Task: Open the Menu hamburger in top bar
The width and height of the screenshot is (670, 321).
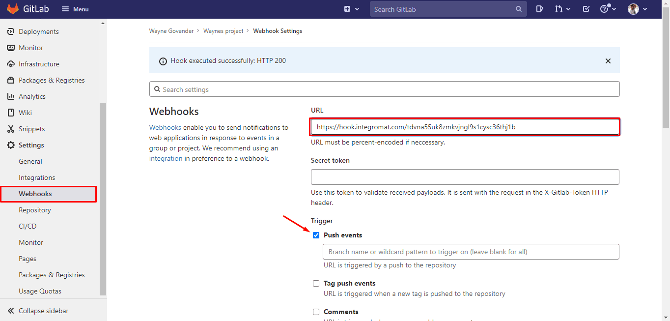Action: pyautogui.click(x=75, y=9)
